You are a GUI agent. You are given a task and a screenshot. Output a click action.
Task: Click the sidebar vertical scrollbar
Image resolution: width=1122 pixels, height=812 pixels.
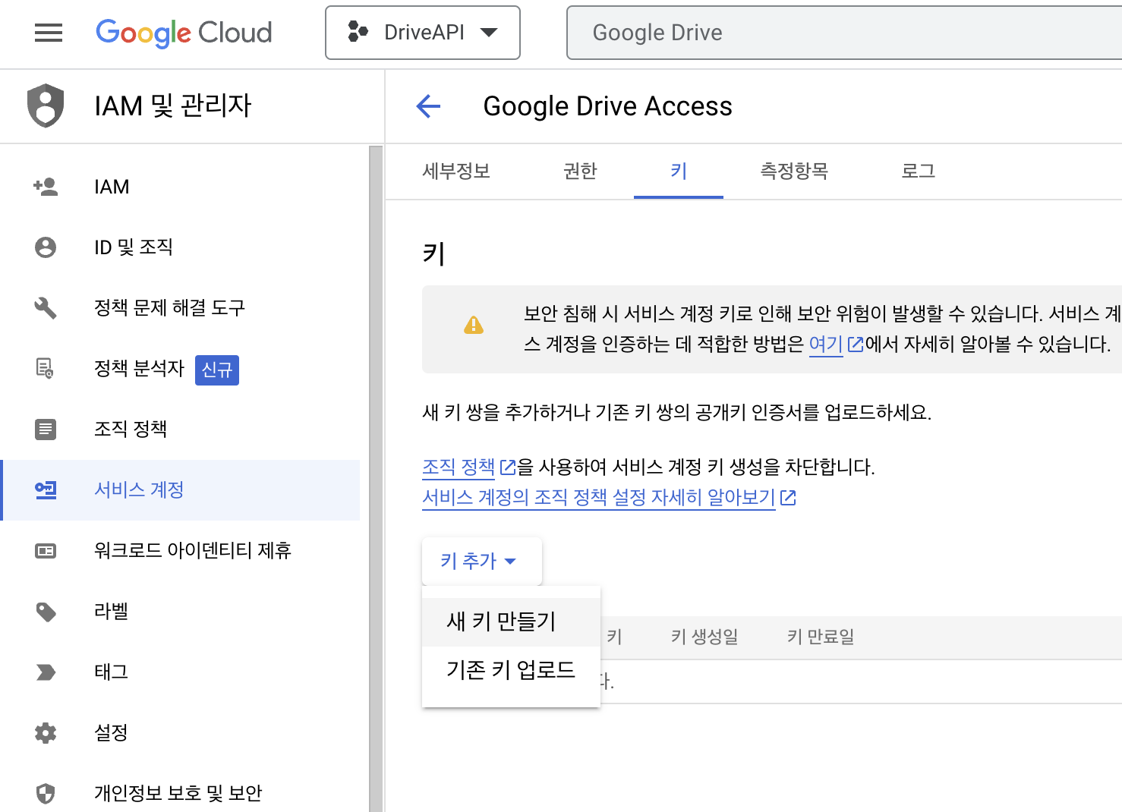click(x=376, y=478)
